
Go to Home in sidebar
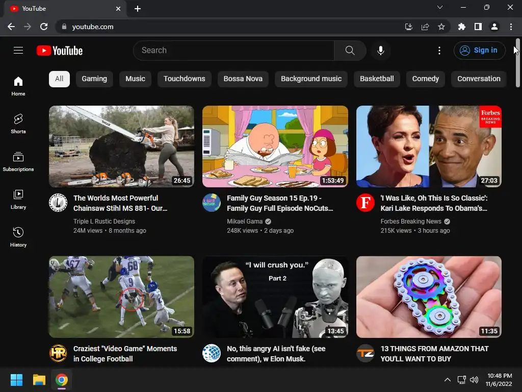point(18,86)
